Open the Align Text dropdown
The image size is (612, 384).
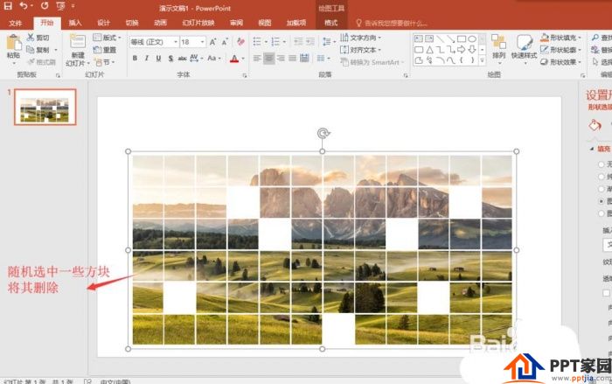coord(360,50)
